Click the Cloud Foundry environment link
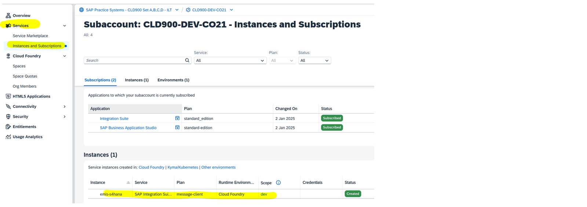The height and width of the screenshot is (207, 587). (x=151, y=167)
